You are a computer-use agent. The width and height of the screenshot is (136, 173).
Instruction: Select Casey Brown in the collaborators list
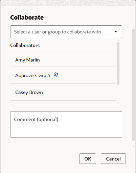click(x=63, y=92)
